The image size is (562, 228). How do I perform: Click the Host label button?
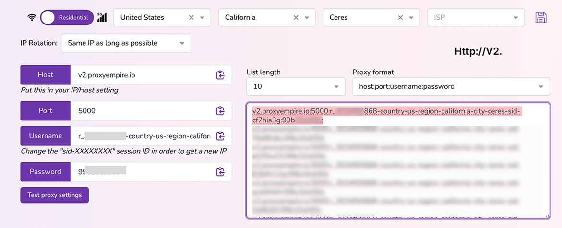(x=46, y=75)
